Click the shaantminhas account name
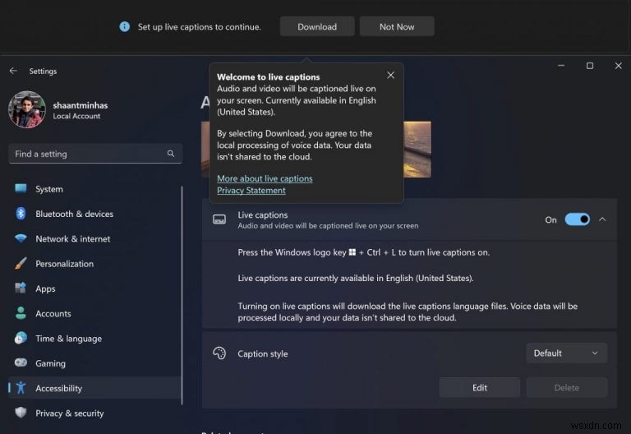631x434 pixels. (80, 105)
